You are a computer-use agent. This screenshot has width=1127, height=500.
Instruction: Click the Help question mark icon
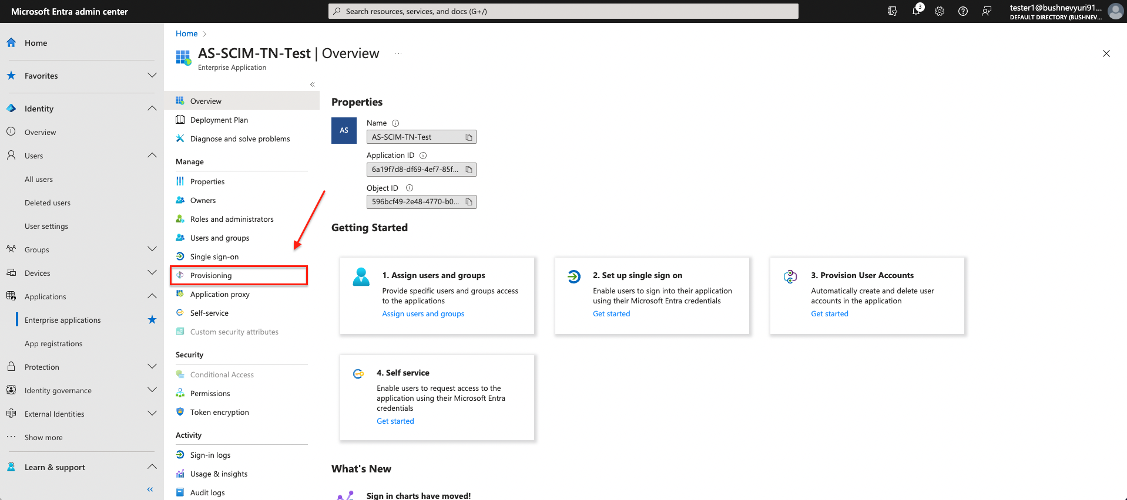point(963,11)
